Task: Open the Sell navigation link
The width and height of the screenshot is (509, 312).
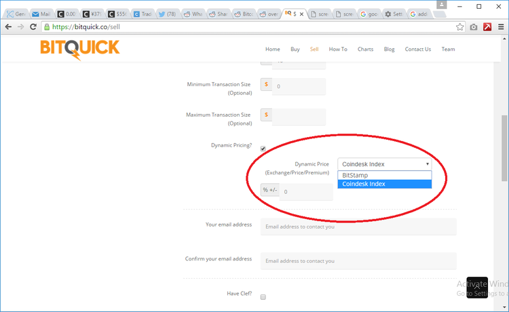Action: (314, 50)
